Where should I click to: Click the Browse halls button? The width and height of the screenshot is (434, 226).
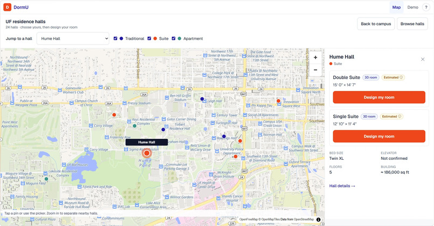(412, 24)
